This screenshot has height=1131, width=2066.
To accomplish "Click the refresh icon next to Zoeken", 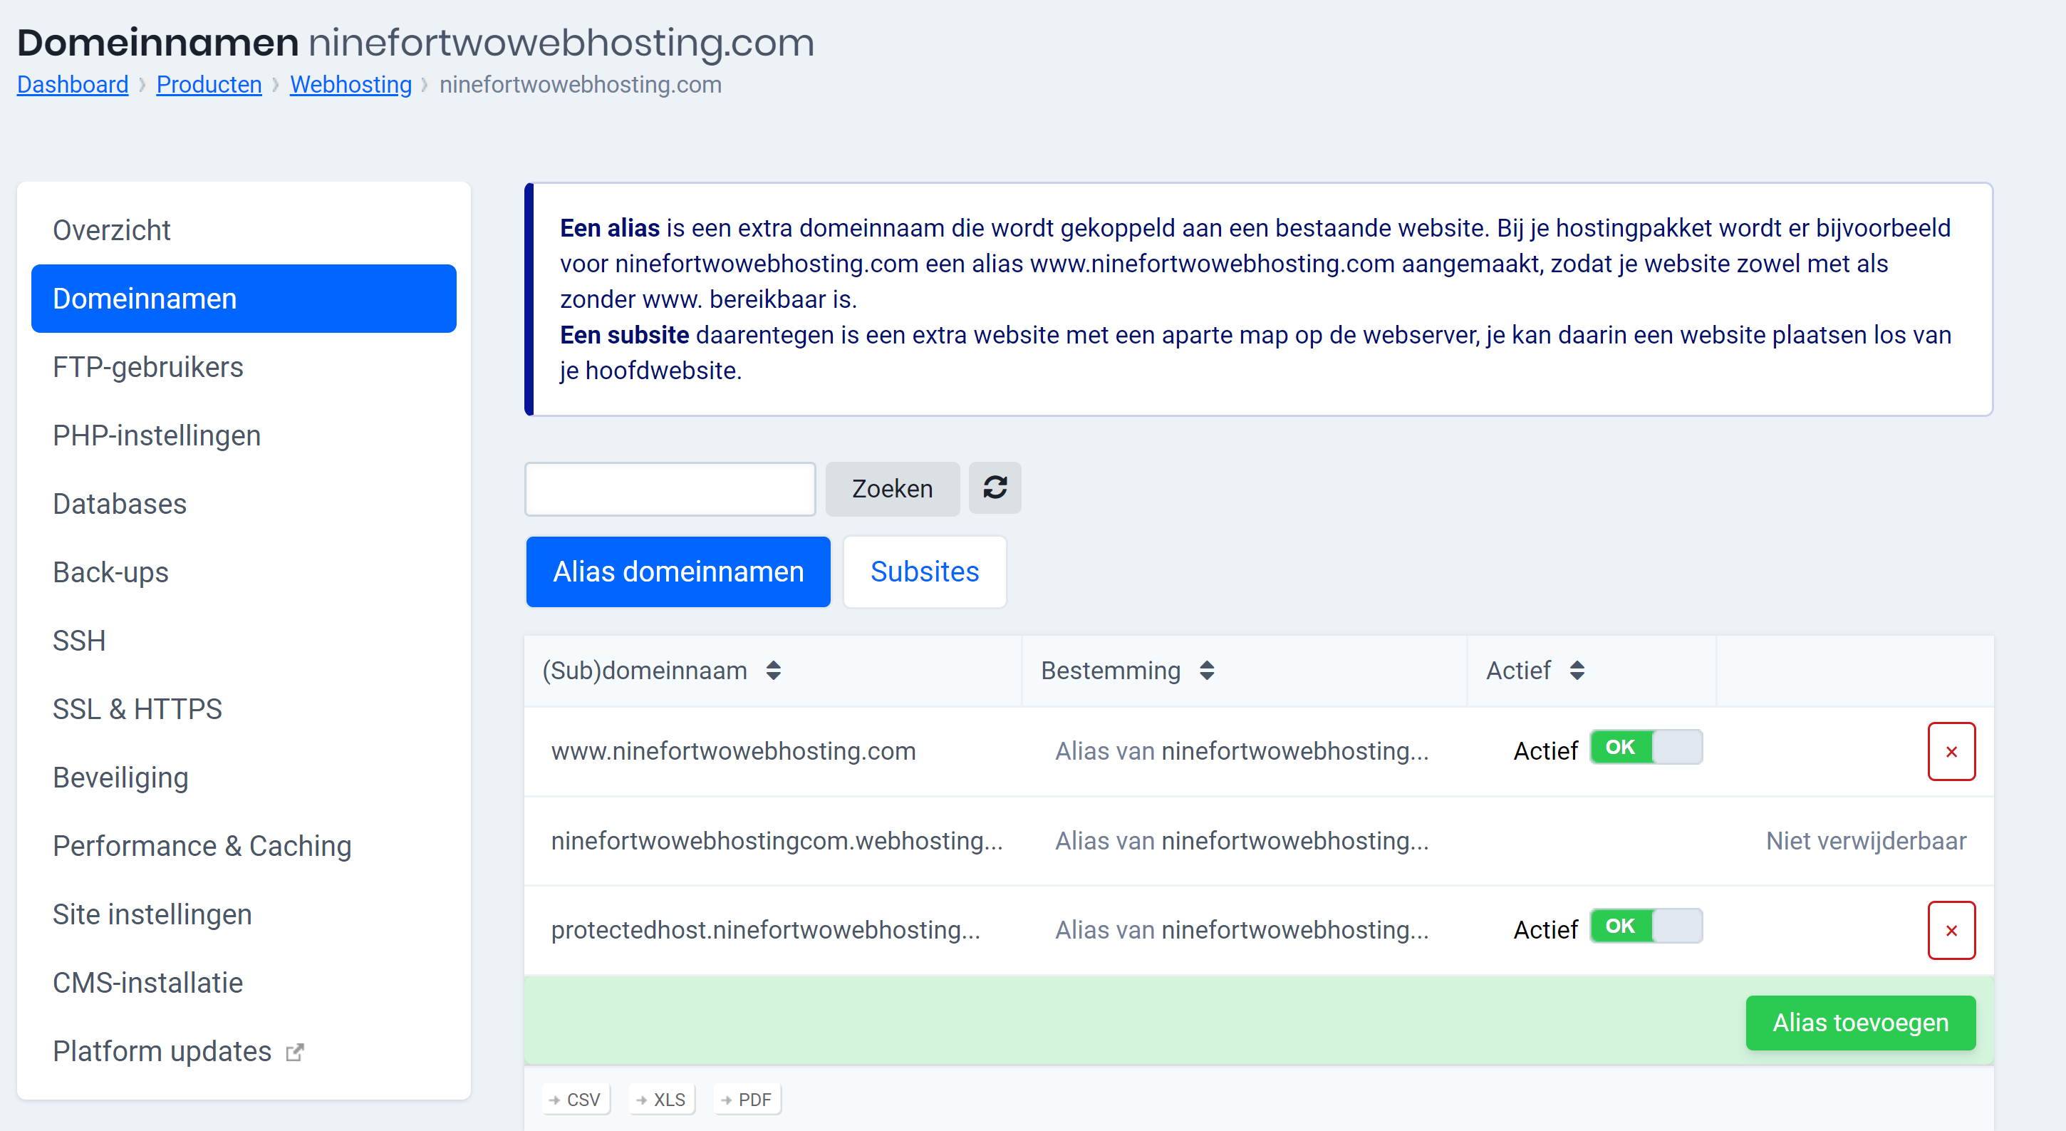I will coord(995,487).
